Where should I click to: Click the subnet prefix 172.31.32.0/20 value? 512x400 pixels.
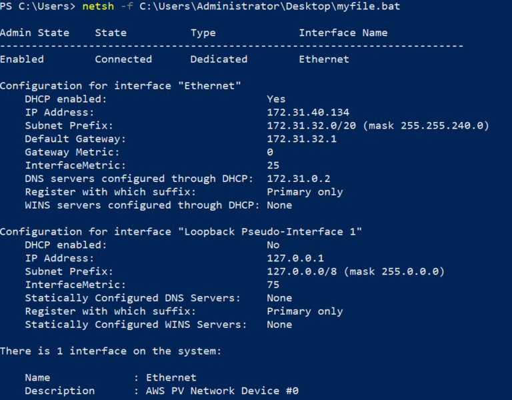[x=311, y=126]
